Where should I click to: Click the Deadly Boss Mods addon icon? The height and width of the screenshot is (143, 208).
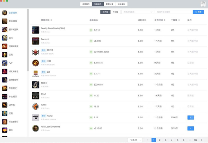coord(36,30)
